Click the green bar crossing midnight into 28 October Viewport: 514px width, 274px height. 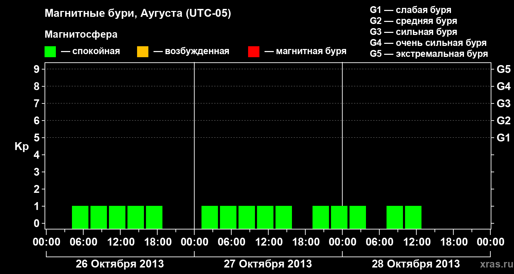pos(339,217)
